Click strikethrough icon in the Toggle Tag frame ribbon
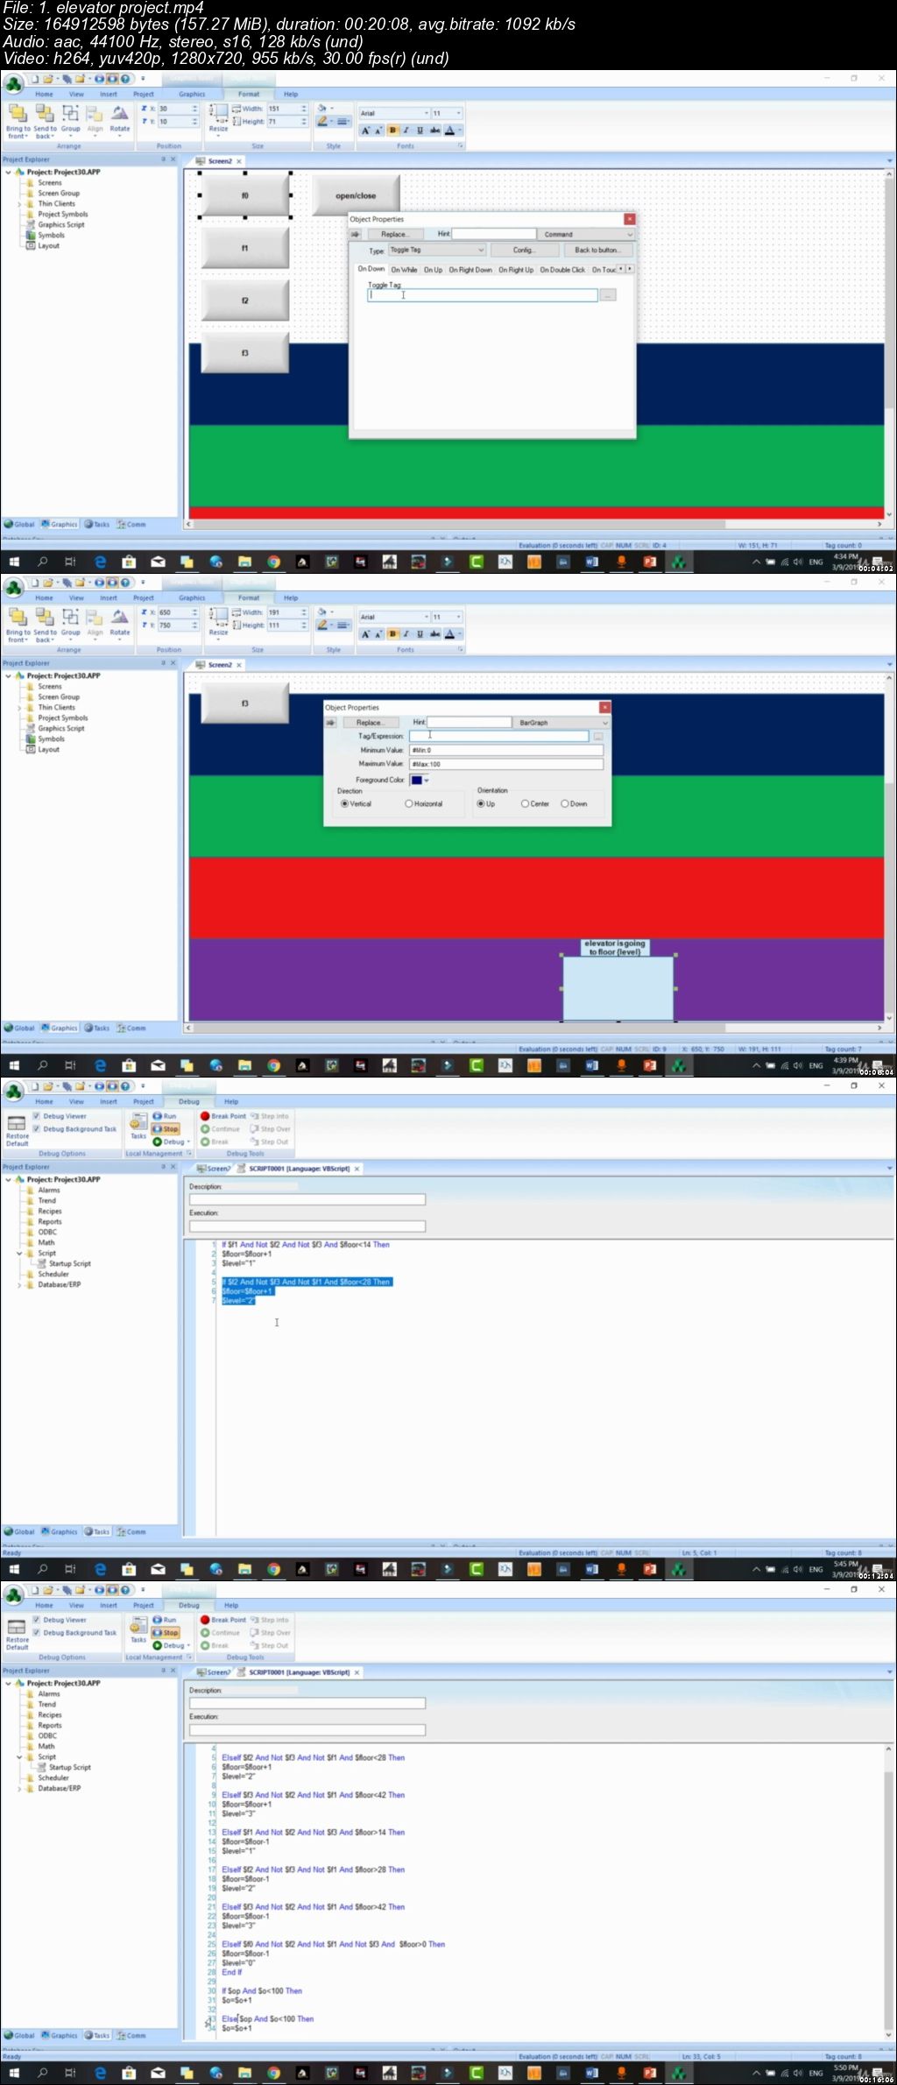Image resolution: width=897 pixels, height=2085 pixels. point(434,131)
